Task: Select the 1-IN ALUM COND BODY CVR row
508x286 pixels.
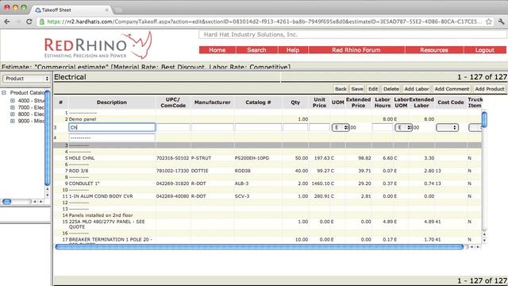Action: (267, 196)
